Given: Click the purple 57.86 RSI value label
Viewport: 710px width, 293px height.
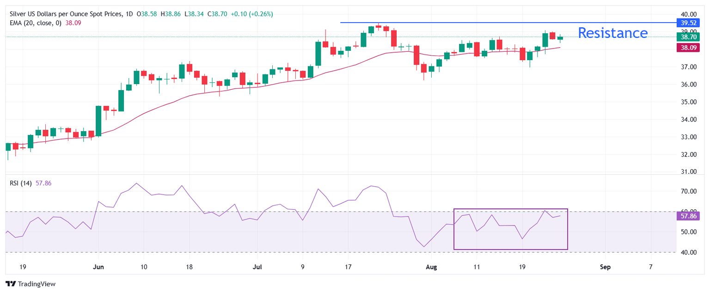Looking at the screenshot, I should pos(689,216).
